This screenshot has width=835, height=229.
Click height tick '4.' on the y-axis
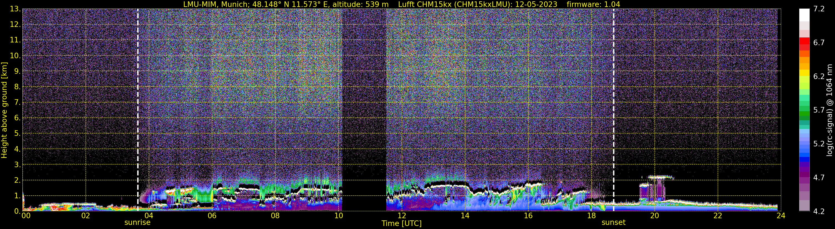pos(17,149)
